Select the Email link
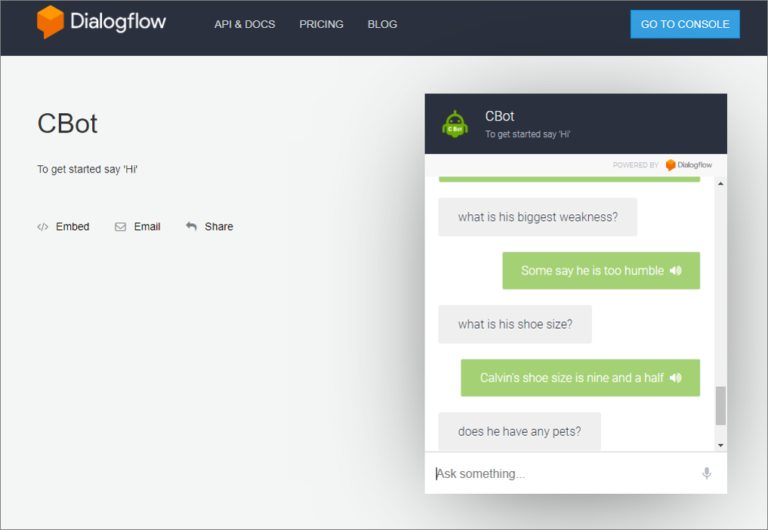The height and width of the screenshot is (530, 768). pos(147,227)
